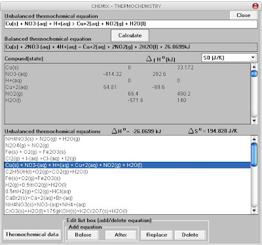Viewport: 262px width, 245px height.
Task: Select N2O4(g) > NO2(g) equation
Action: tap(128, 145)
